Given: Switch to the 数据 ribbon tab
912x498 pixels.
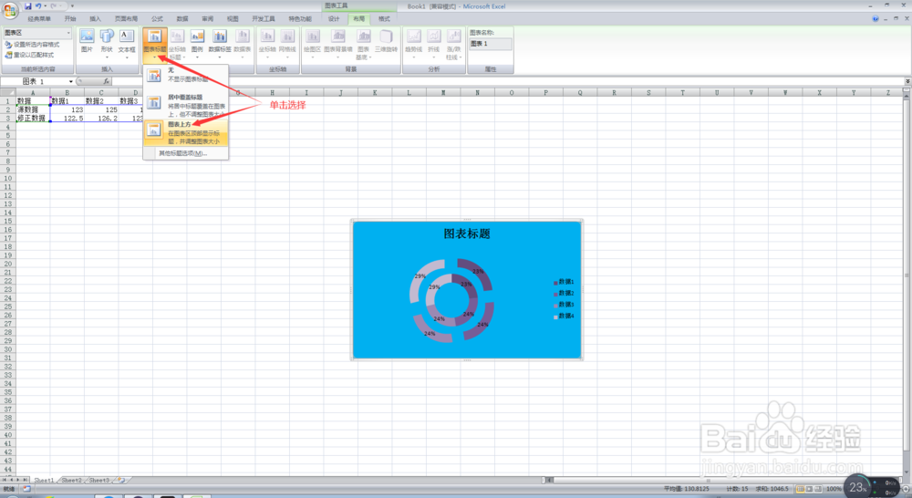Looking at the screenshot, I should coord(182,18).
